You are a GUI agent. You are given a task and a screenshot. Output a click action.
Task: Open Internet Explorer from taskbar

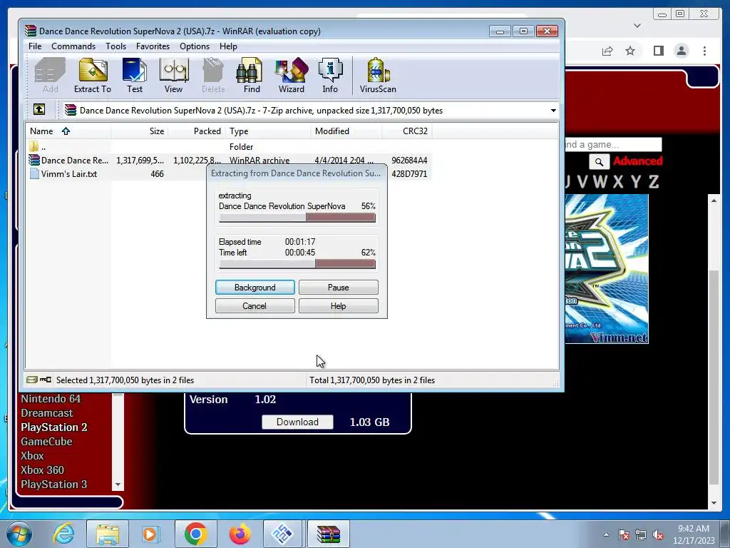(63, 534)
